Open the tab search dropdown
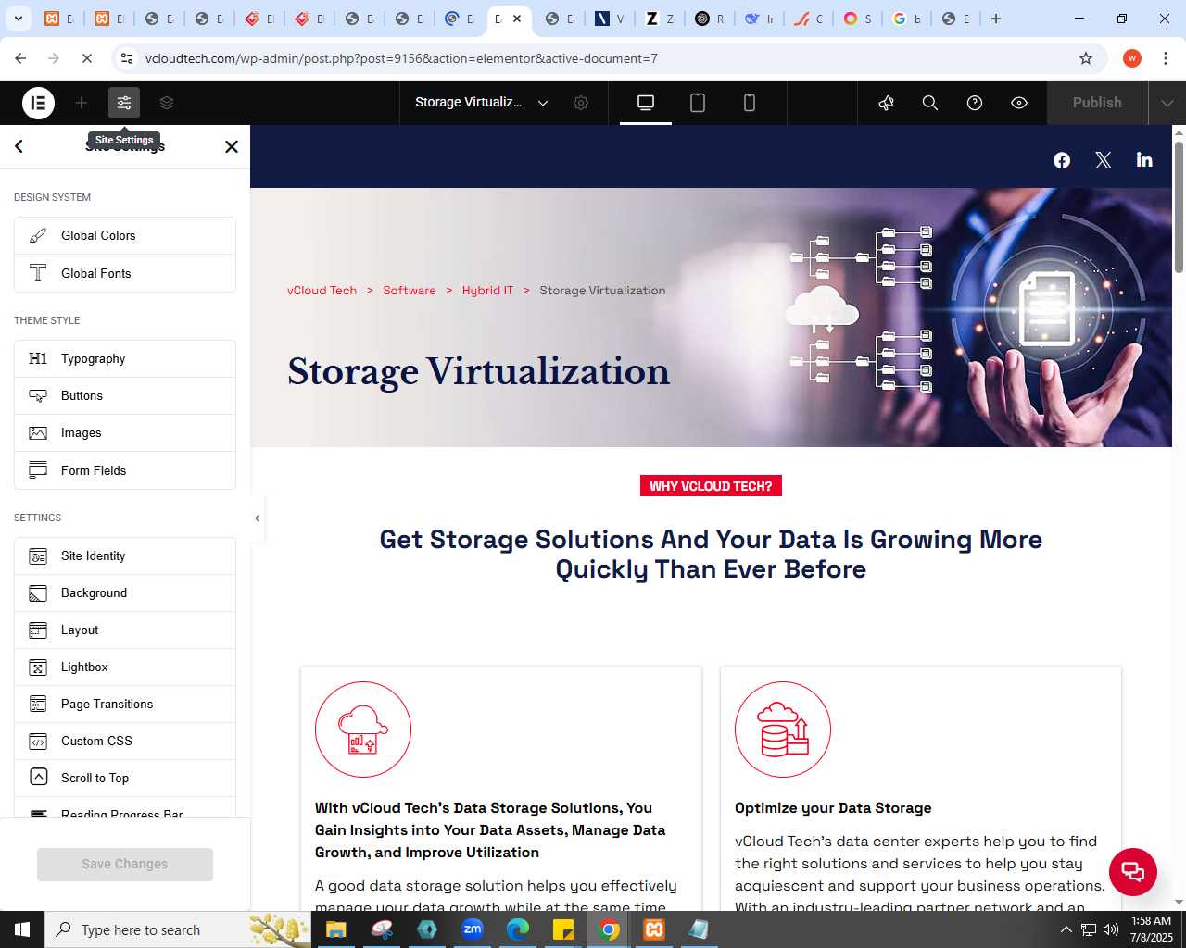Viewport: 1186px width, 948px height. pos(19,19)
